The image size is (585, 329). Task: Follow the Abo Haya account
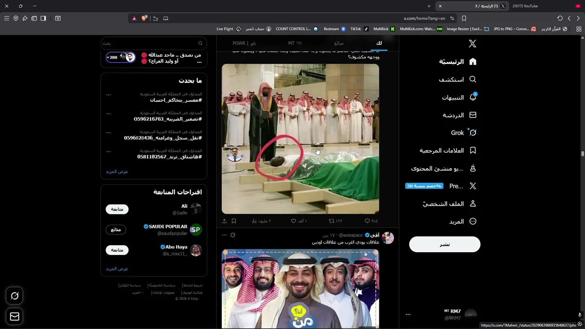(x=117, y=250)
